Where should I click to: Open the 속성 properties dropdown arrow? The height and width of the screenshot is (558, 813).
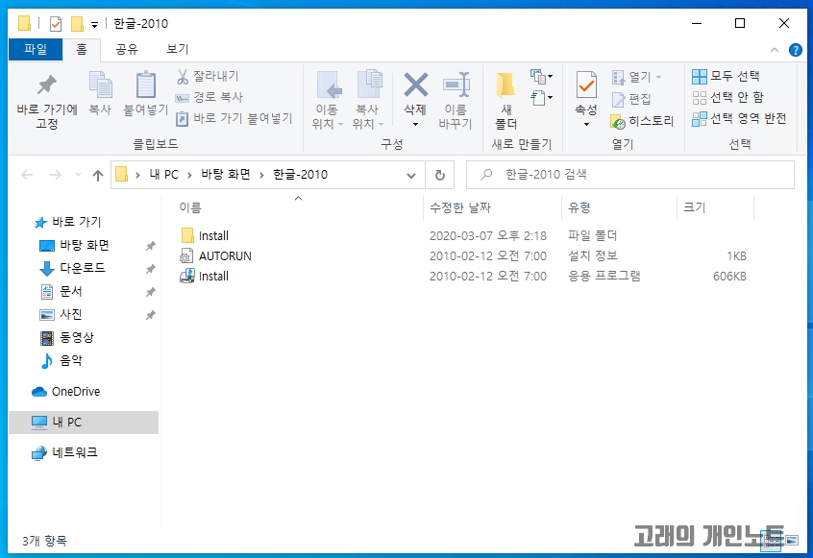pos(586,124)
